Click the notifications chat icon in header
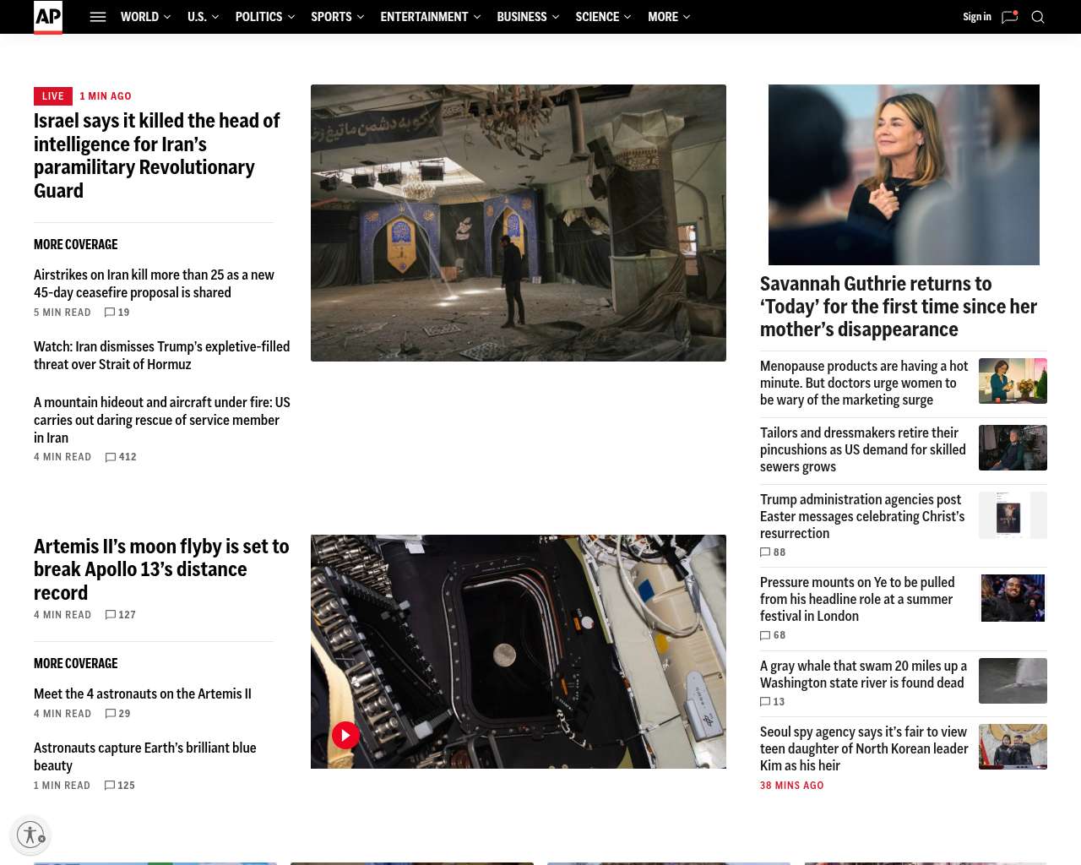Image resolution: width=1081 pixels, height=865 pixels. click(x=1009, y=17)
